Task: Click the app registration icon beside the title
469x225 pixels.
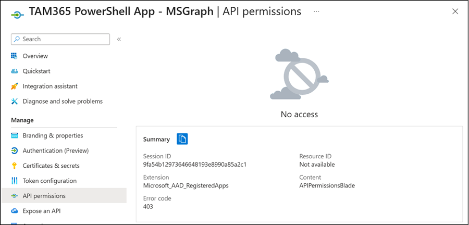Action: (17, 15)
